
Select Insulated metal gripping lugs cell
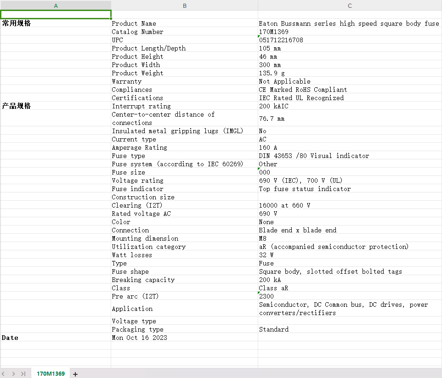[184, 131]
